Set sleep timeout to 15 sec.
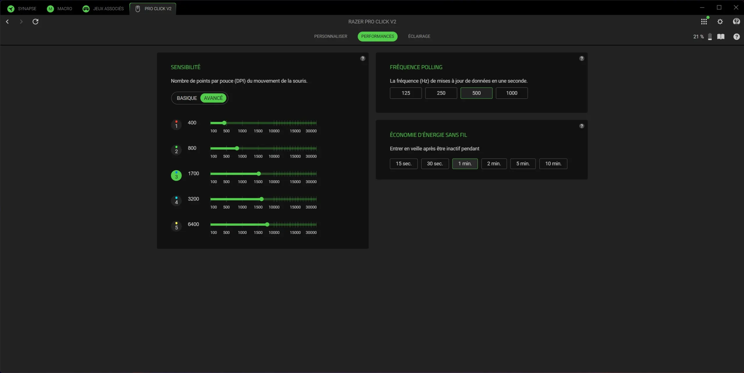744x373 pixels. click(404, 164)
